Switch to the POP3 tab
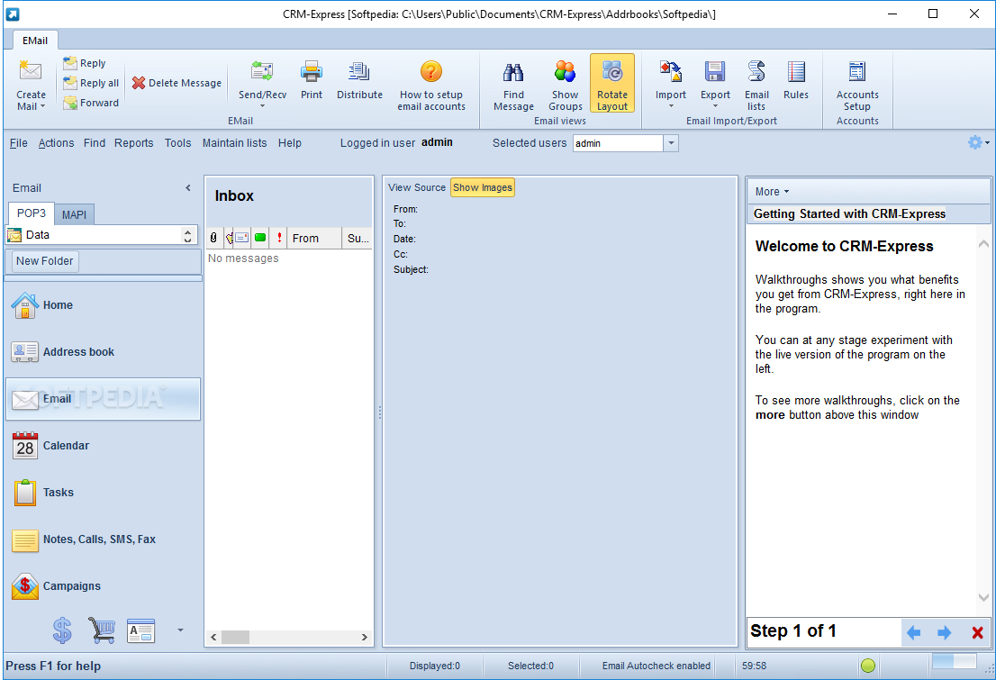The width and height of the screenshot is (996, 680). [x=32, y=213]
